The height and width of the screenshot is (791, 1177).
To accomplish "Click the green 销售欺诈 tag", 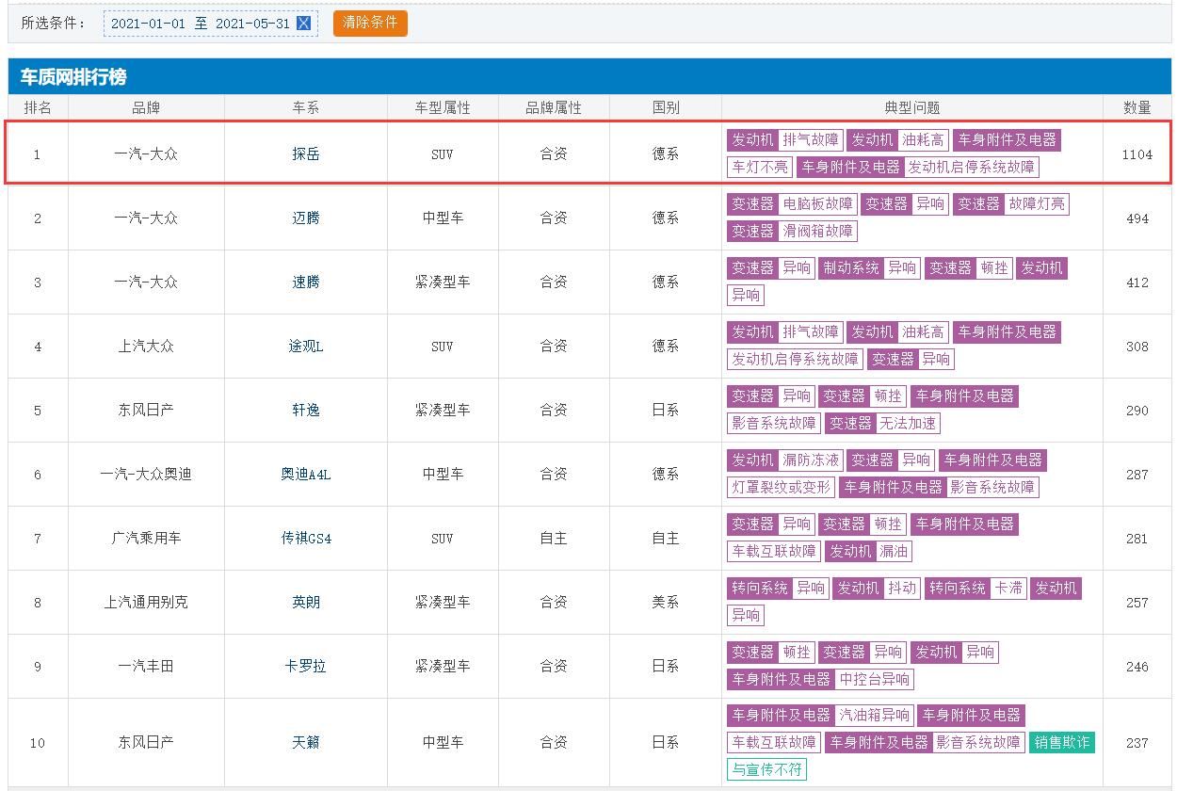I will point(1062,743).
